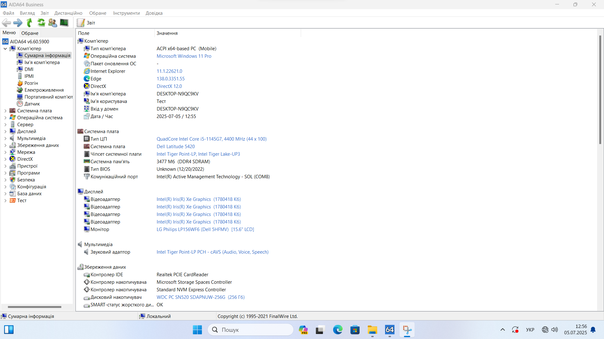Expand the Тест tree node
604x339 pixels.
coord(5,201)
